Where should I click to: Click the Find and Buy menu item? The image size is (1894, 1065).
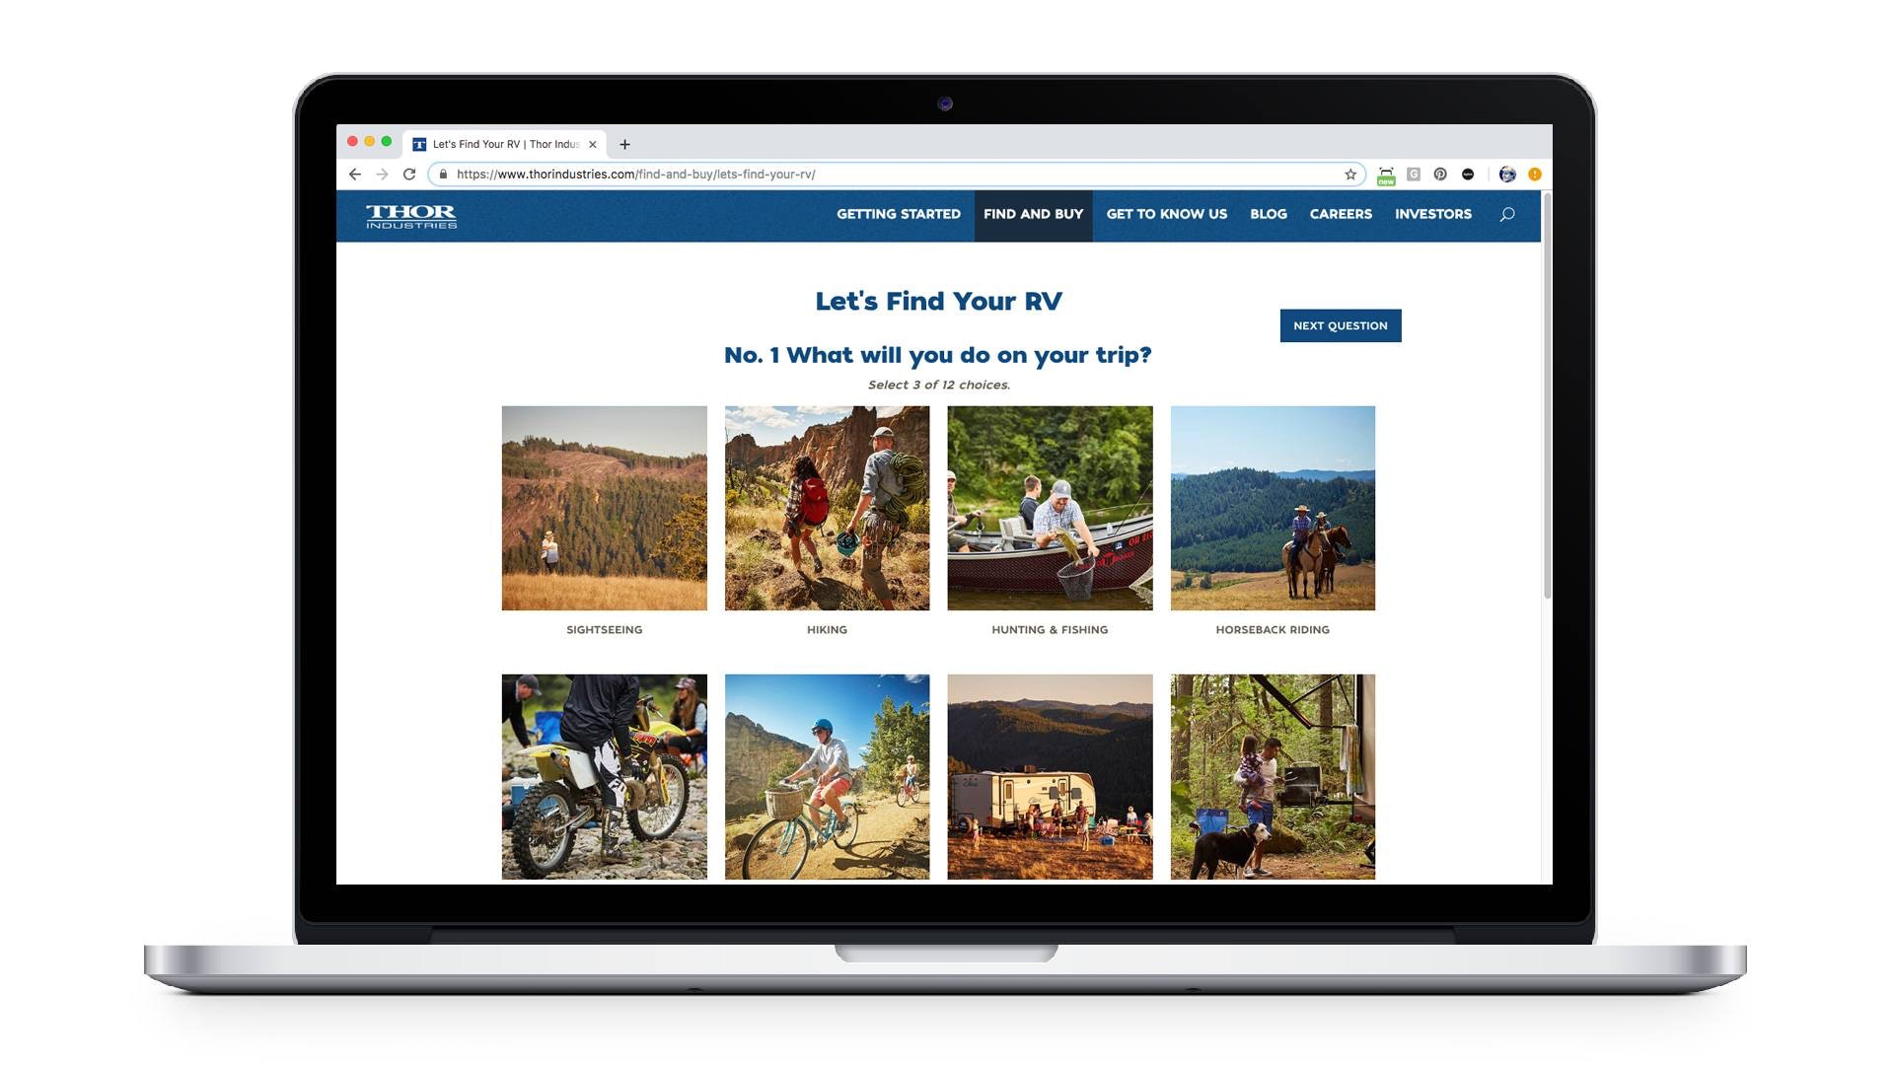[x=1033, y=215]
